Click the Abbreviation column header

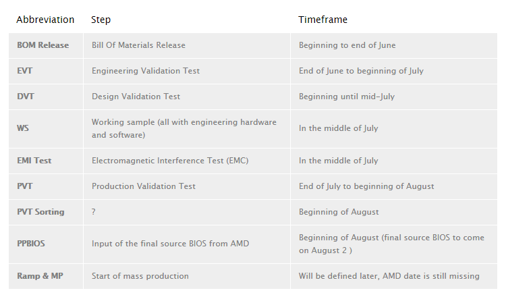click(45, 20)
